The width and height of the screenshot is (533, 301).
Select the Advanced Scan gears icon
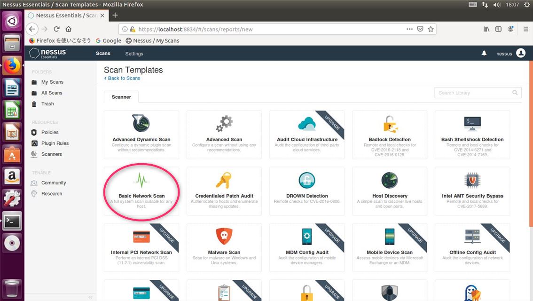click(x=224, y=123)
